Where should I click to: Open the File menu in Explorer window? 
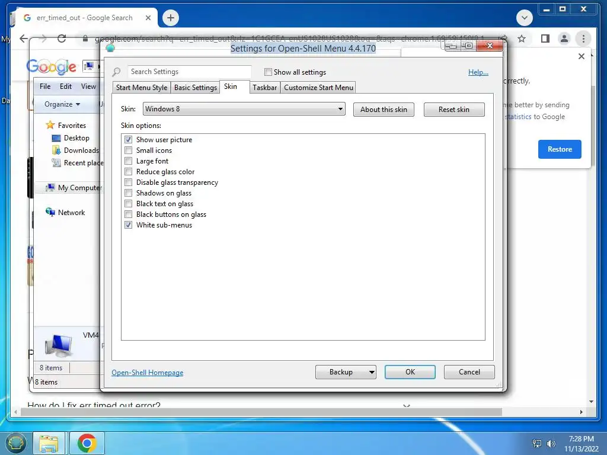[45, 86]
